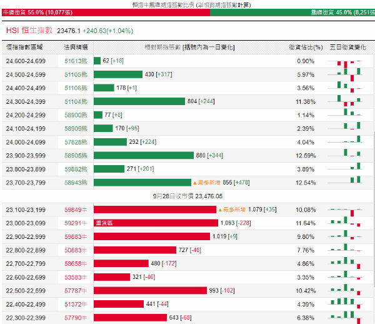
Task: Click five-day chart for 22,700-22,799 row
Action: [x=345, y=263]
